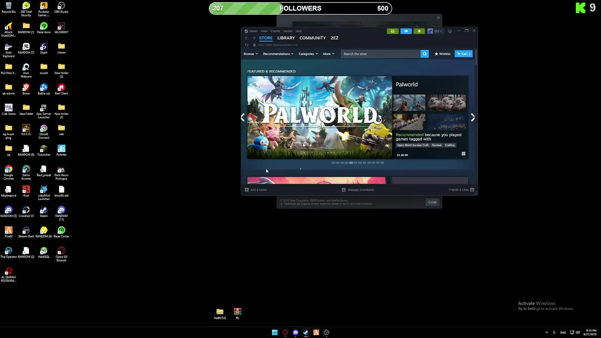Screen dimensions: 601x338
Task: Click in the Search the store field
Action: 381,54
